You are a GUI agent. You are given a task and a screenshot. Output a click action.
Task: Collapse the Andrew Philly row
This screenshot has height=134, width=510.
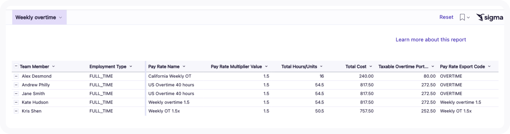click(16, 85)
